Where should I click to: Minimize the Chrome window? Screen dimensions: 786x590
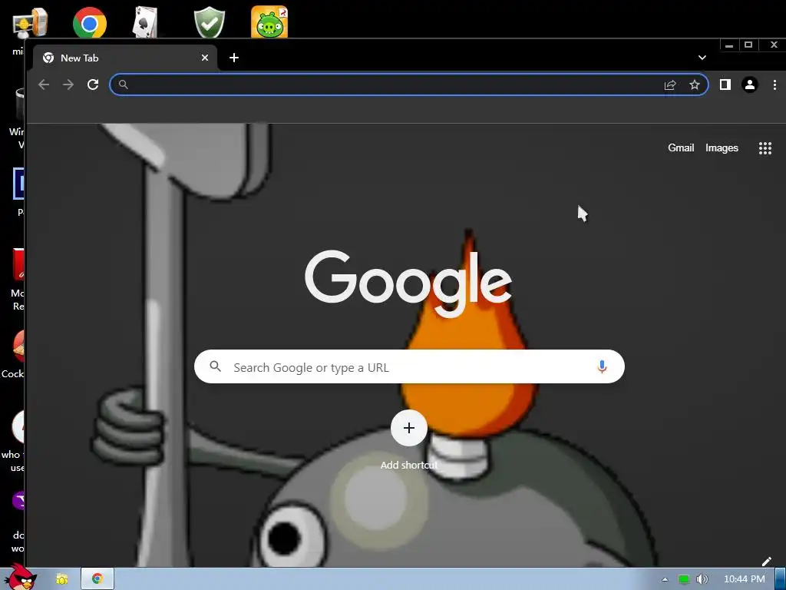click(729, 45)
